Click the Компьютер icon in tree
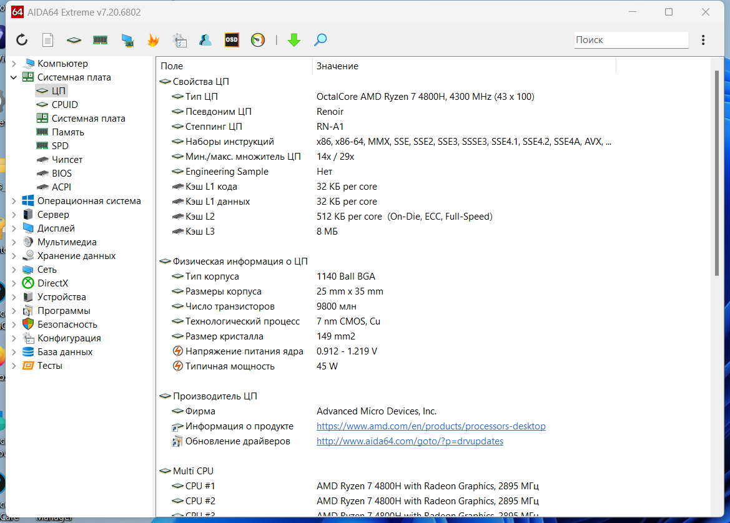The width and height of the screenshot is (730, 523). [x=28, y=63]
